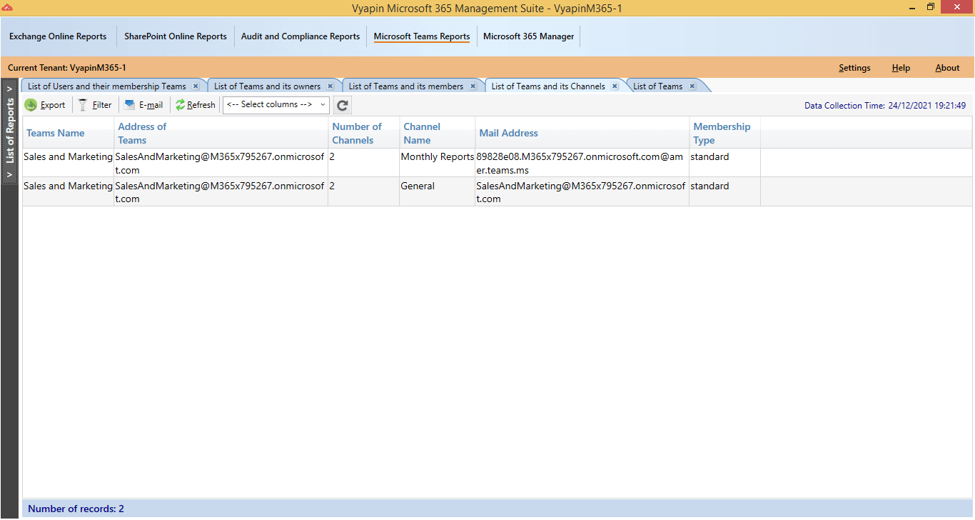Screen dimensions: 975x520
Task: Open the Settings link
Action: click(854, 68)
